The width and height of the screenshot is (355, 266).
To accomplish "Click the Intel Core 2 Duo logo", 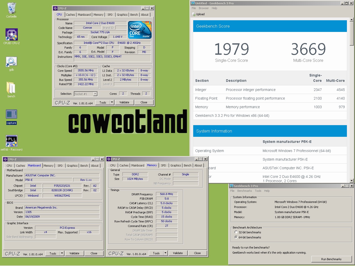I will 140,30.
